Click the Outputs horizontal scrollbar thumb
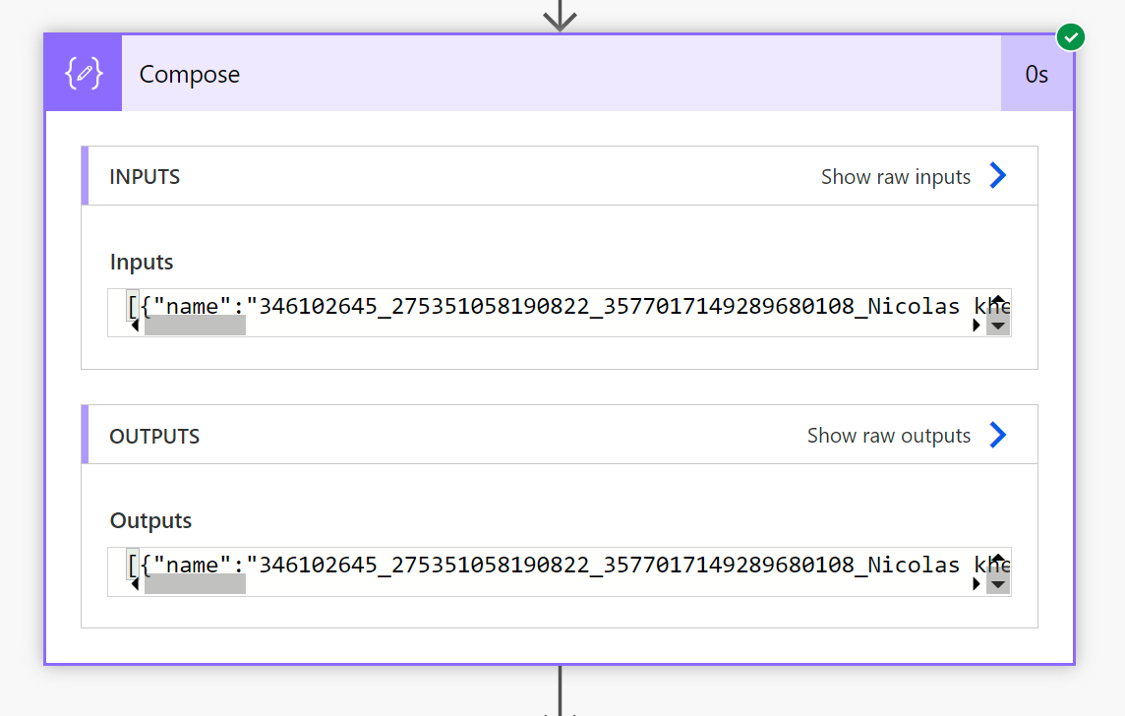 coord(195,584)
